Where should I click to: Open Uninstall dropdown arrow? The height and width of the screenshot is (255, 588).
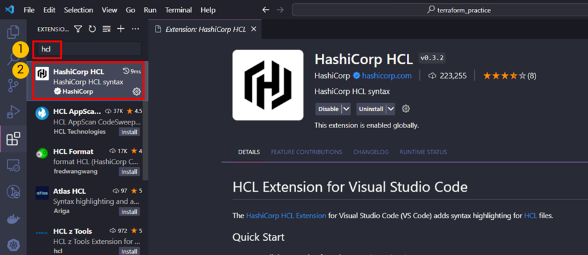pos(391,109)
